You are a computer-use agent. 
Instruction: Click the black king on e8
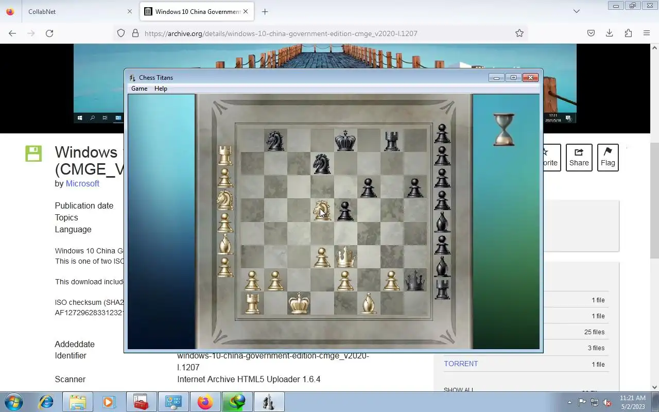tap(345, 140)
